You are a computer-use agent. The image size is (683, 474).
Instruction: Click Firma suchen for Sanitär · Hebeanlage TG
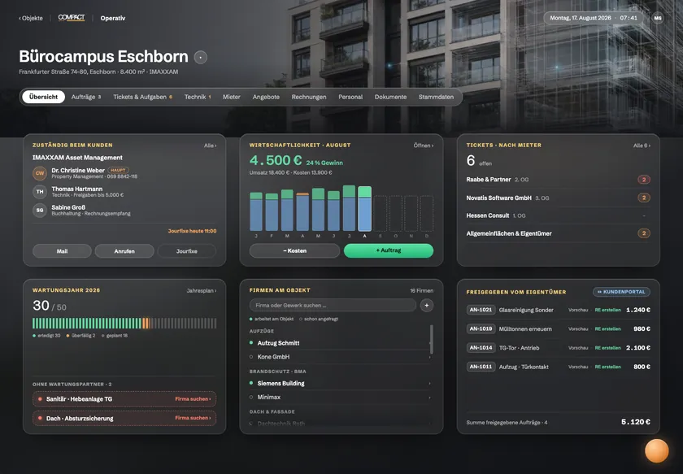coord(193,399)
